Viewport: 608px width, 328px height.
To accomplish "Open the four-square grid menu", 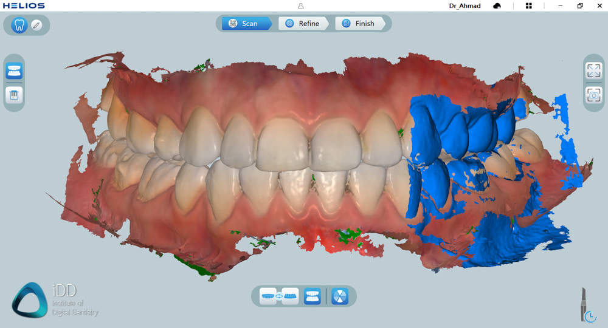I will pos(528,6).
